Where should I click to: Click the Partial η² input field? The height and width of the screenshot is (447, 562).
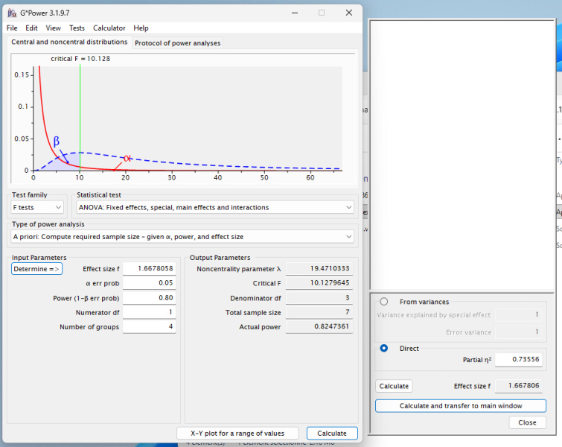[x=518, y=360]
